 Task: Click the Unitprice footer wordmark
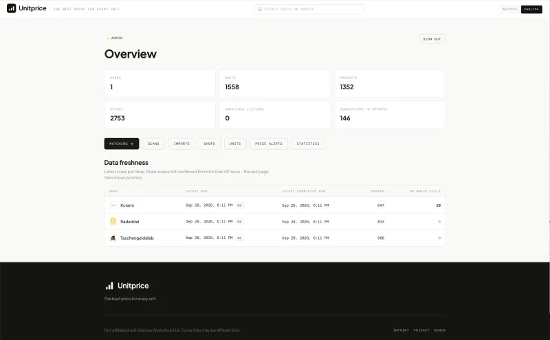coord(133,286)
